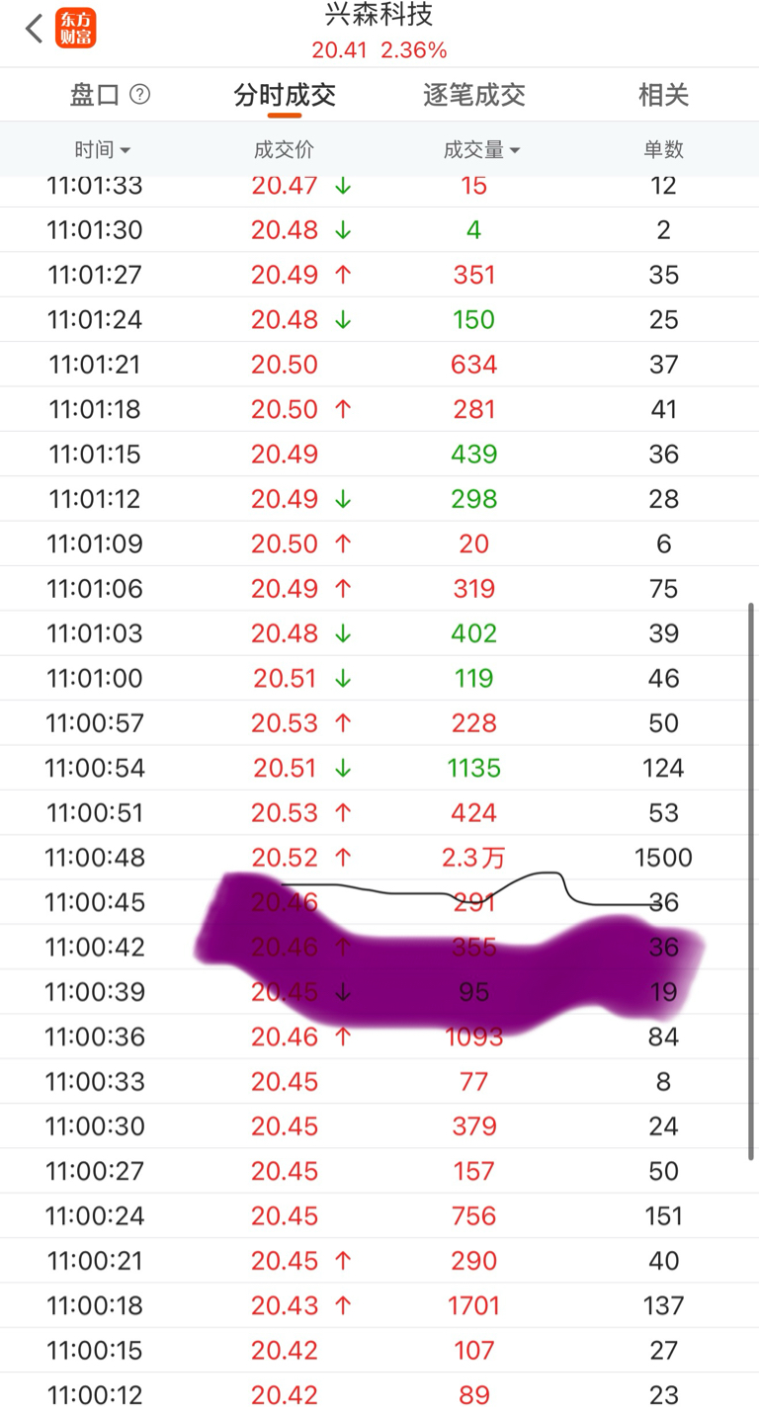759x1415 pixels.
Task: Open the 东方财富 logo icon
Action: click(x=76, y=29)
